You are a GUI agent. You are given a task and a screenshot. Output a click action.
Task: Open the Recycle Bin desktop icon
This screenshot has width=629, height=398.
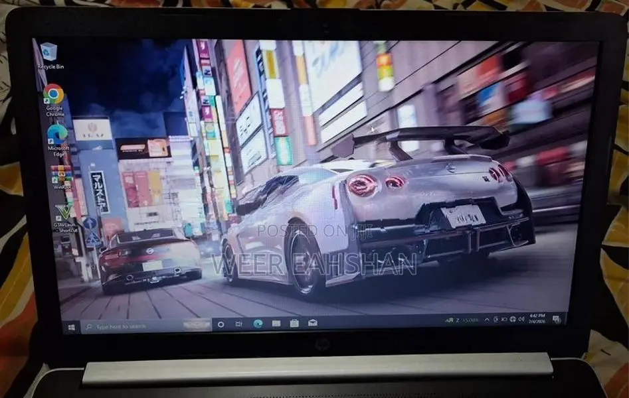tap(50, 55)
